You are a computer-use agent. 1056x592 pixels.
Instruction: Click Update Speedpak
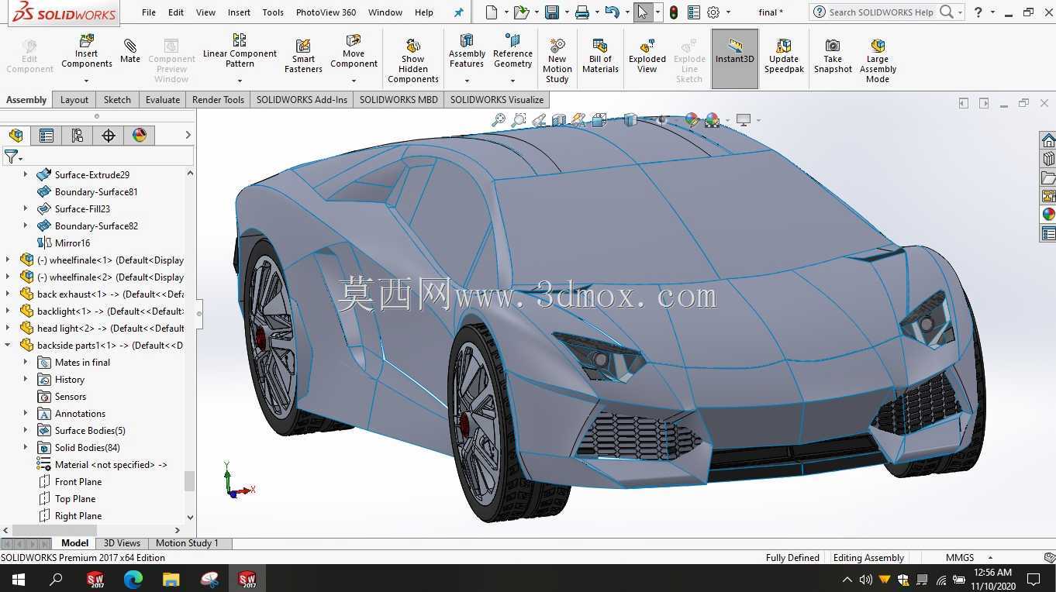[x=784, y=56]
